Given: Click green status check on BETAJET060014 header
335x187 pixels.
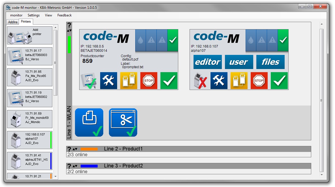Looking at the screenshot, I should [173, 40].
